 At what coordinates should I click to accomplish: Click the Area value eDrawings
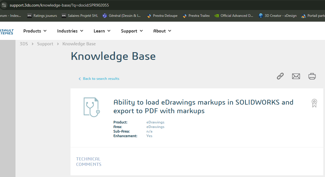tap(155, 127)
